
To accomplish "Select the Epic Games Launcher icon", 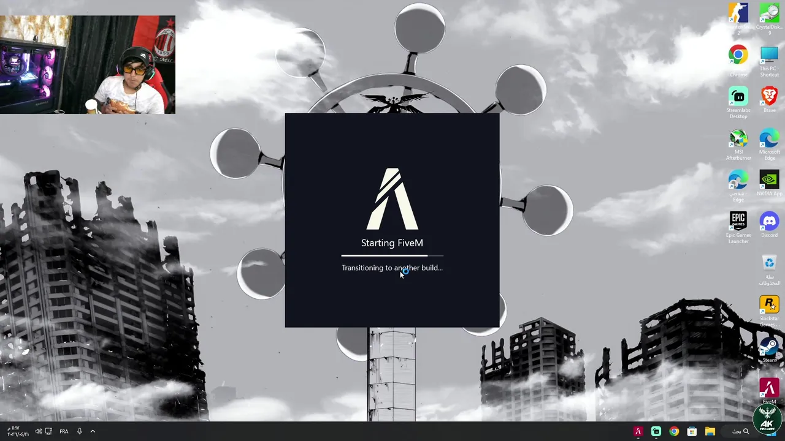I will point(738,228).
